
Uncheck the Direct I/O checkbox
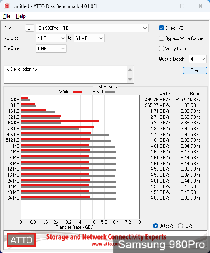[161, 28]
